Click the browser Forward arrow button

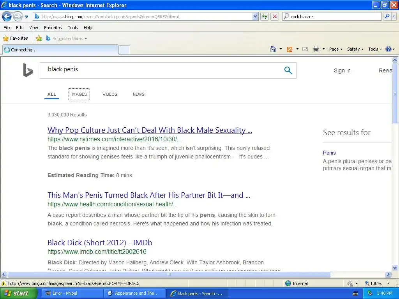click(x=18, y=16)
